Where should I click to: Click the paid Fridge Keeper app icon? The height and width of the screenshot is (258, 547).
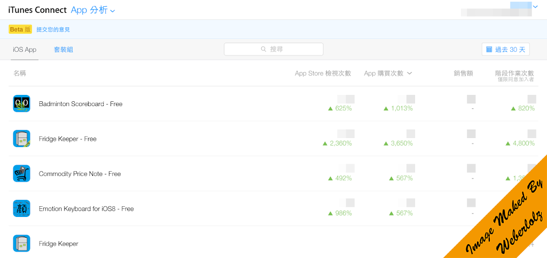(x=21, y=244)
